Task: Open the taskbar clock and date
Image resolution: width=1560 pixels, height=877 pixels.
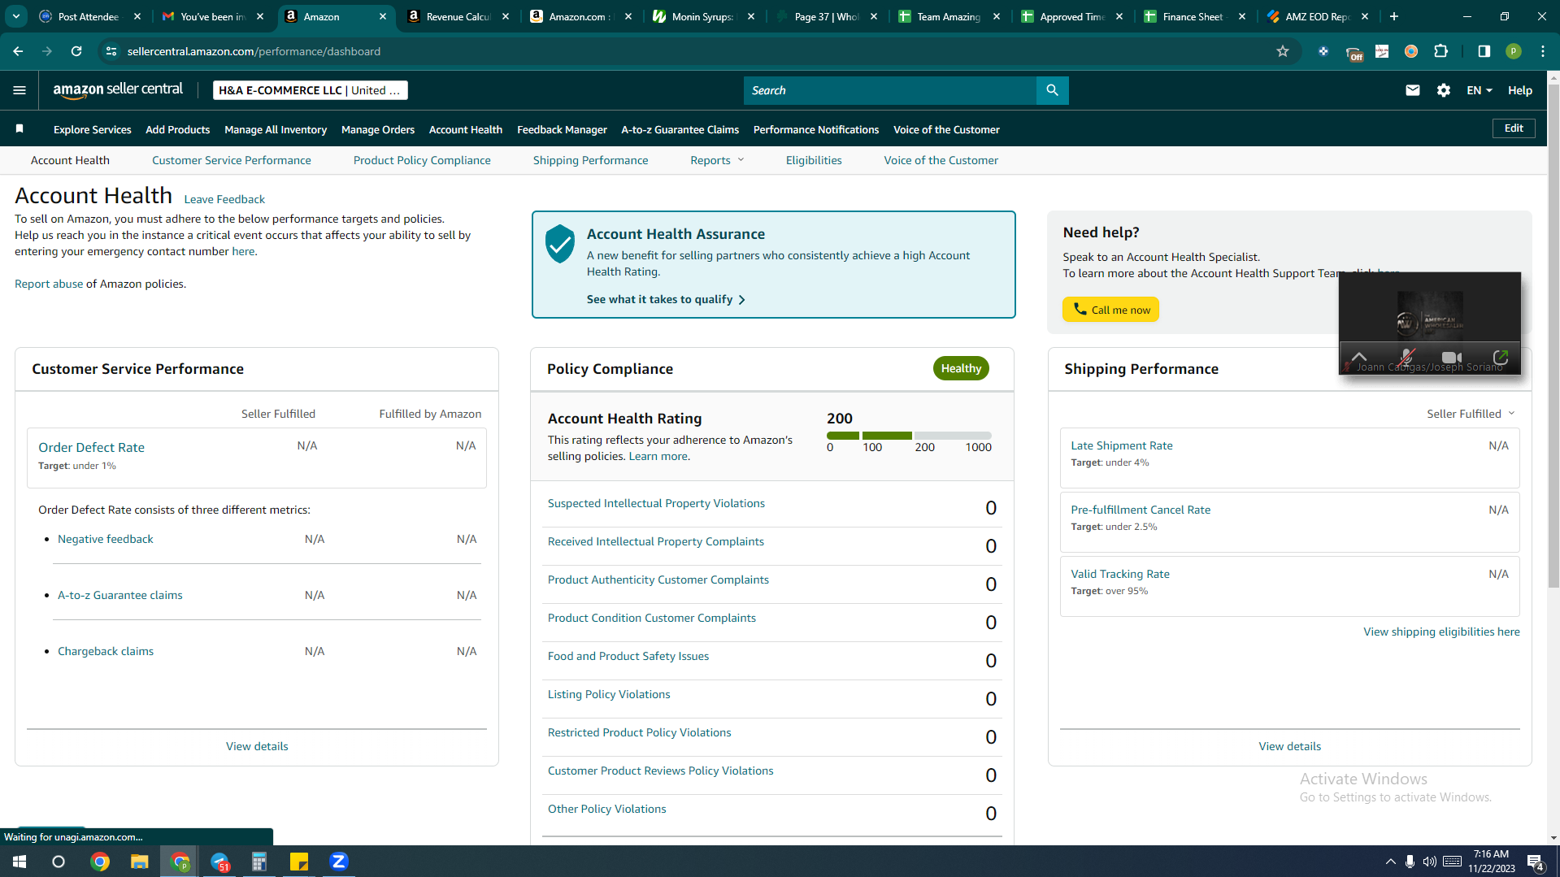Action: 1491,862
